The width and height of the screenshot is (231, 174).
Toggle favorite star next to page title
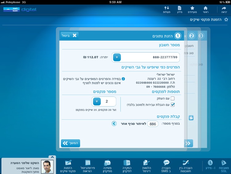point(226,19)
